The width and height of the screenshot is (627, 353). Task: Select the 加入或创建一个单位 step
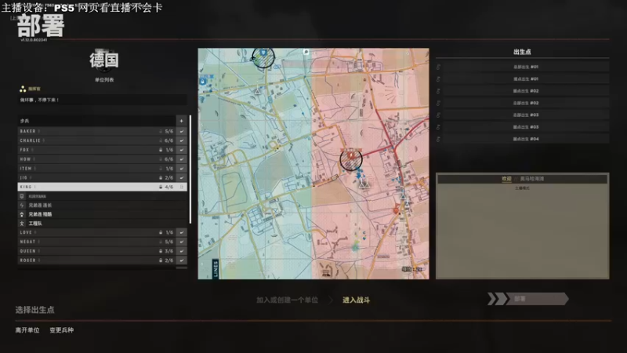(287, 300)
